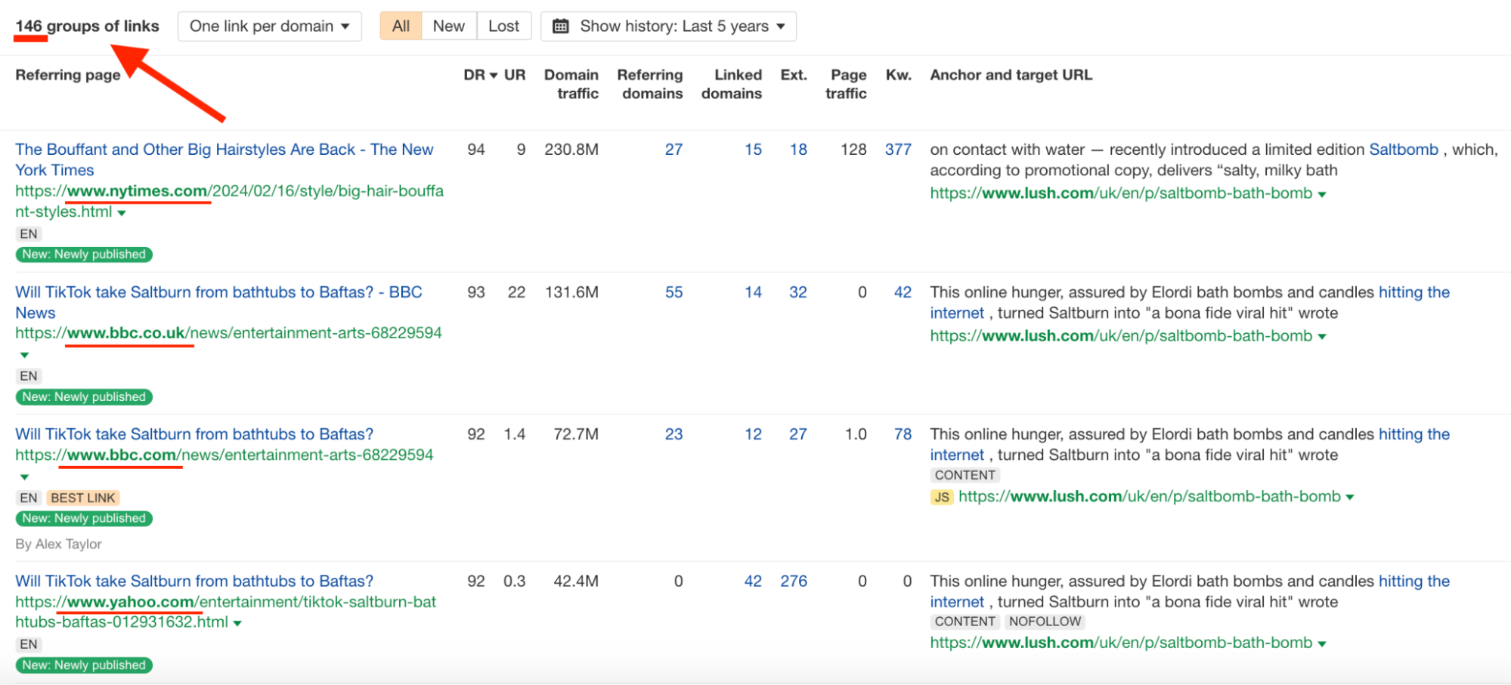Click referring domains value 23 in the bbc.com row
The width and height of the screenshot is (1511, 685).
coord(673,434)
